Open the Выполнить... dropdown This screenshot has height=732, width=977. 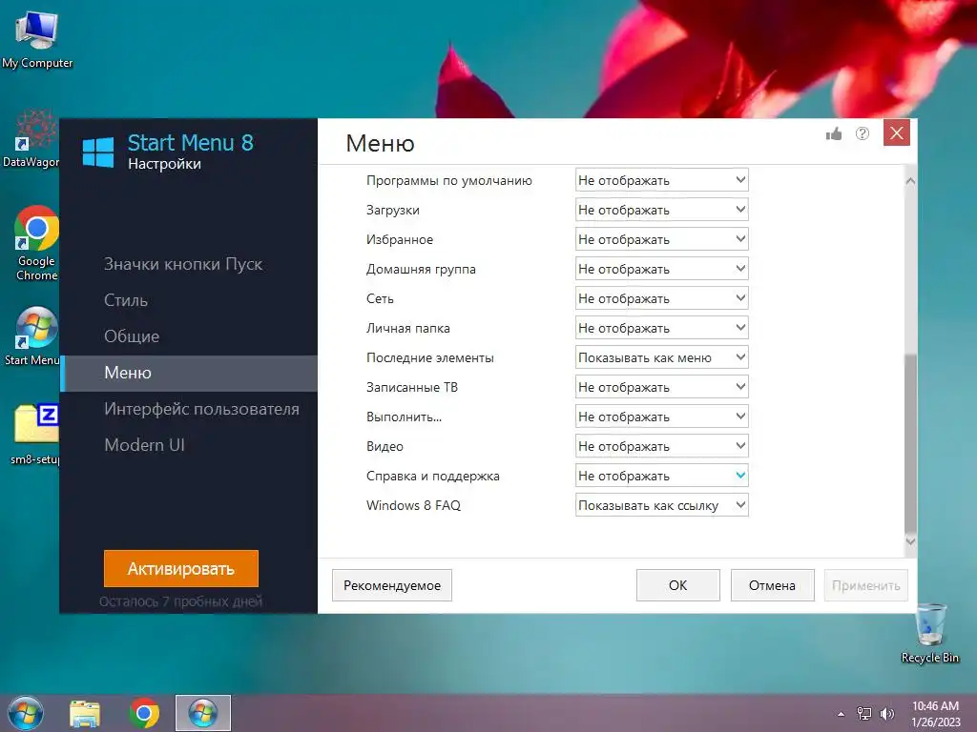point(662,417)
